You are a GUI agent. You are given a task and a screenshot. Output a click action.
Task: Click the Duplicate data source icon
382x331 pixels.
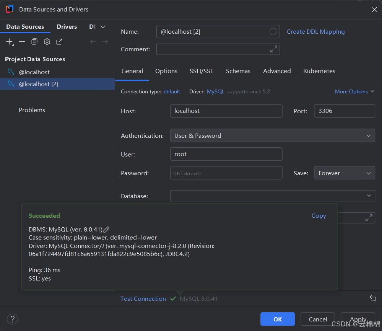click(34, 42)
